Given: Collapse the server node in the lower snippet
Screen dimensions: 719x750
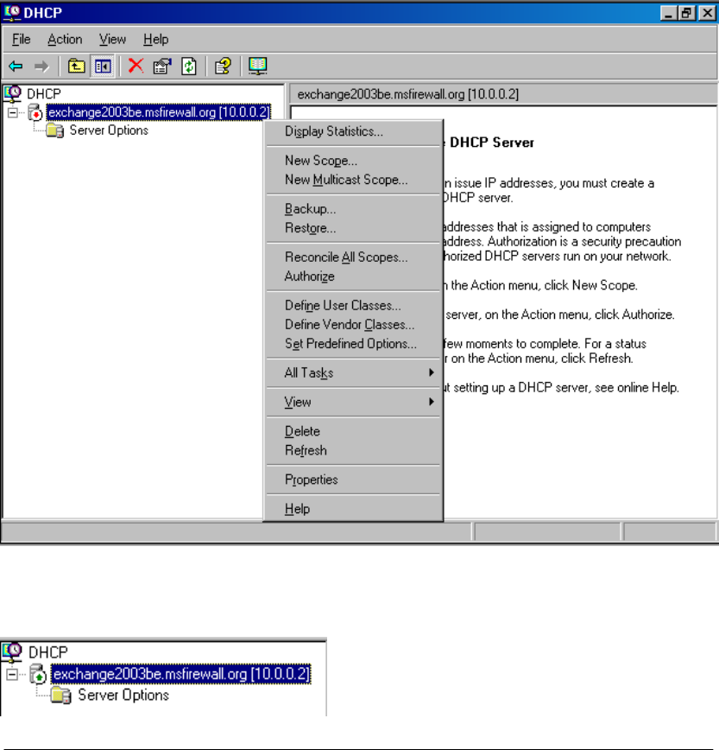Looking at the screenshot, I should click(x=12, y=675).
